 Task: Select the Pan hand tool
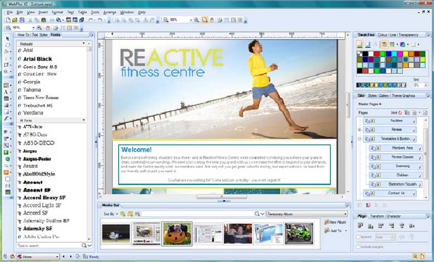(x=48, y=27)
